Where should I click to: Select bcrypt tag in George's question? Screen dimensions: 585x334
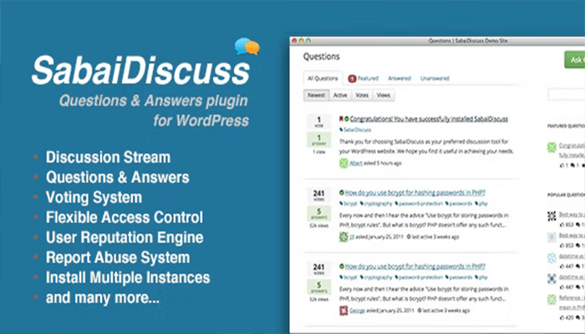click(x=348, y=277)
